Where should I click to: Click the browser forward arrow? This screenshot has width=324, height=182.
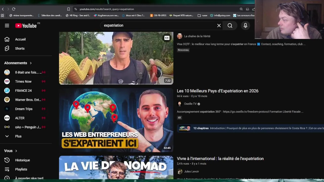pyautogui.click(x=8, y=9)
